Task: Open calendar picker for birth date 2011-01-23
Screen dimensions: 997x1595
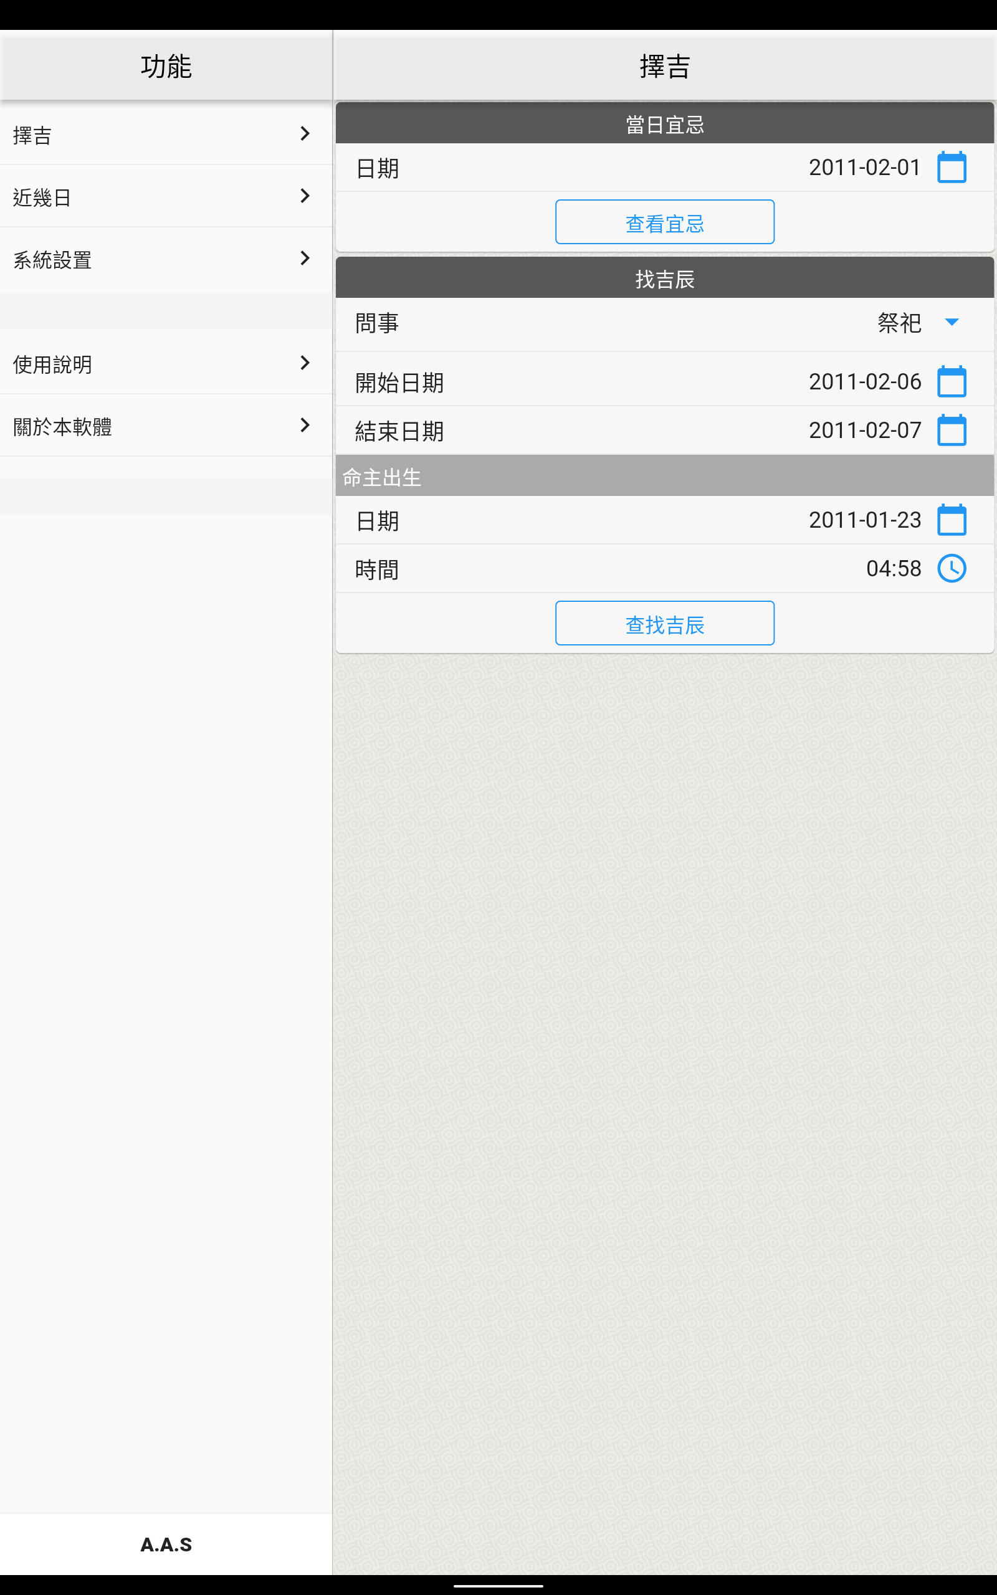Action: (x=952, y=520)
